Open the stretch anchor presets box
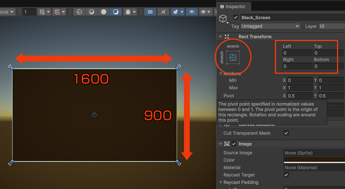Image resolution: width=345 pixels, height=189 pixels. tap(233, 58)
